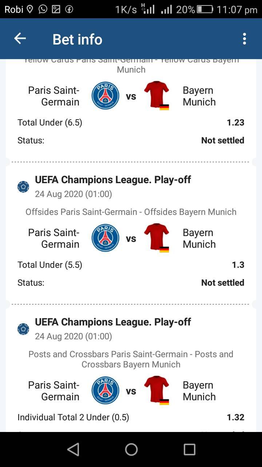Image resolution: width=262 pixels, height=467 pixels.
Task: Select the Total Under (5.5) bet line
Action: 131,265
